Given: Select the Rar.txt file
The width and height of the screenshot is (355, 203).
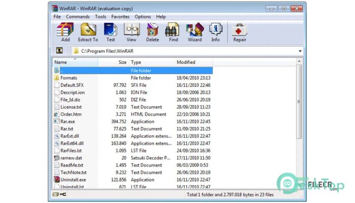Looking at the screenshot, I should [x=67, y=129].
